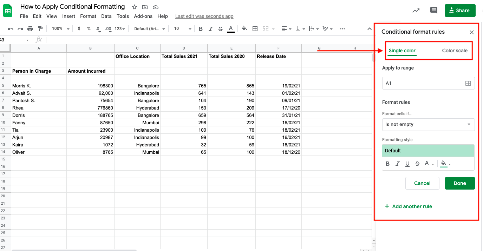Toggle strikethrough in Formatting style
Viewport: 483px width, 251px height.
(x=417, y=164)
